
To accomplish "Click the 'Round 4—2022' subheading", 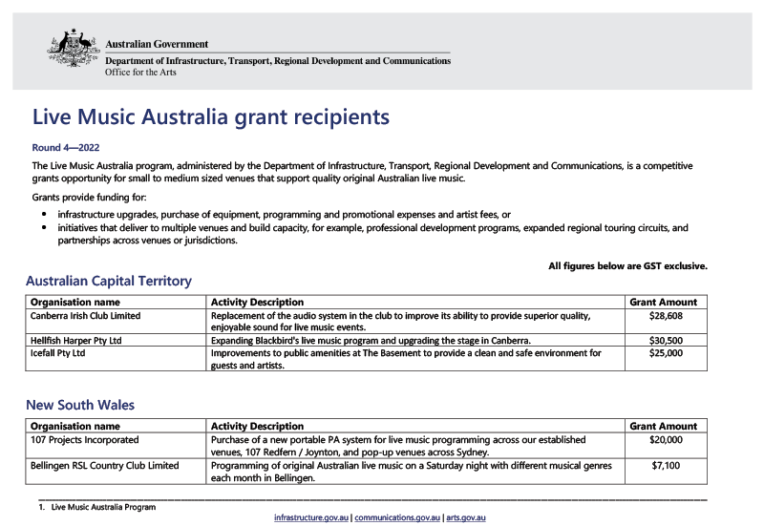I will pyautogui.click(x=66, y=148).
